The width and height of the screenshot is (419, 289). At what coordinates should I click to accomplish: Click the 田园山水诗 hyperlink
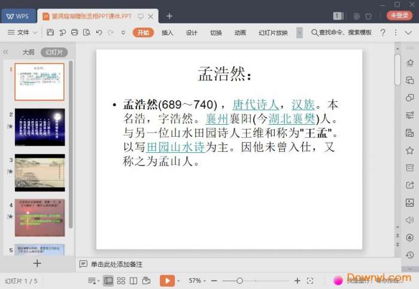[x=175, y=147]
